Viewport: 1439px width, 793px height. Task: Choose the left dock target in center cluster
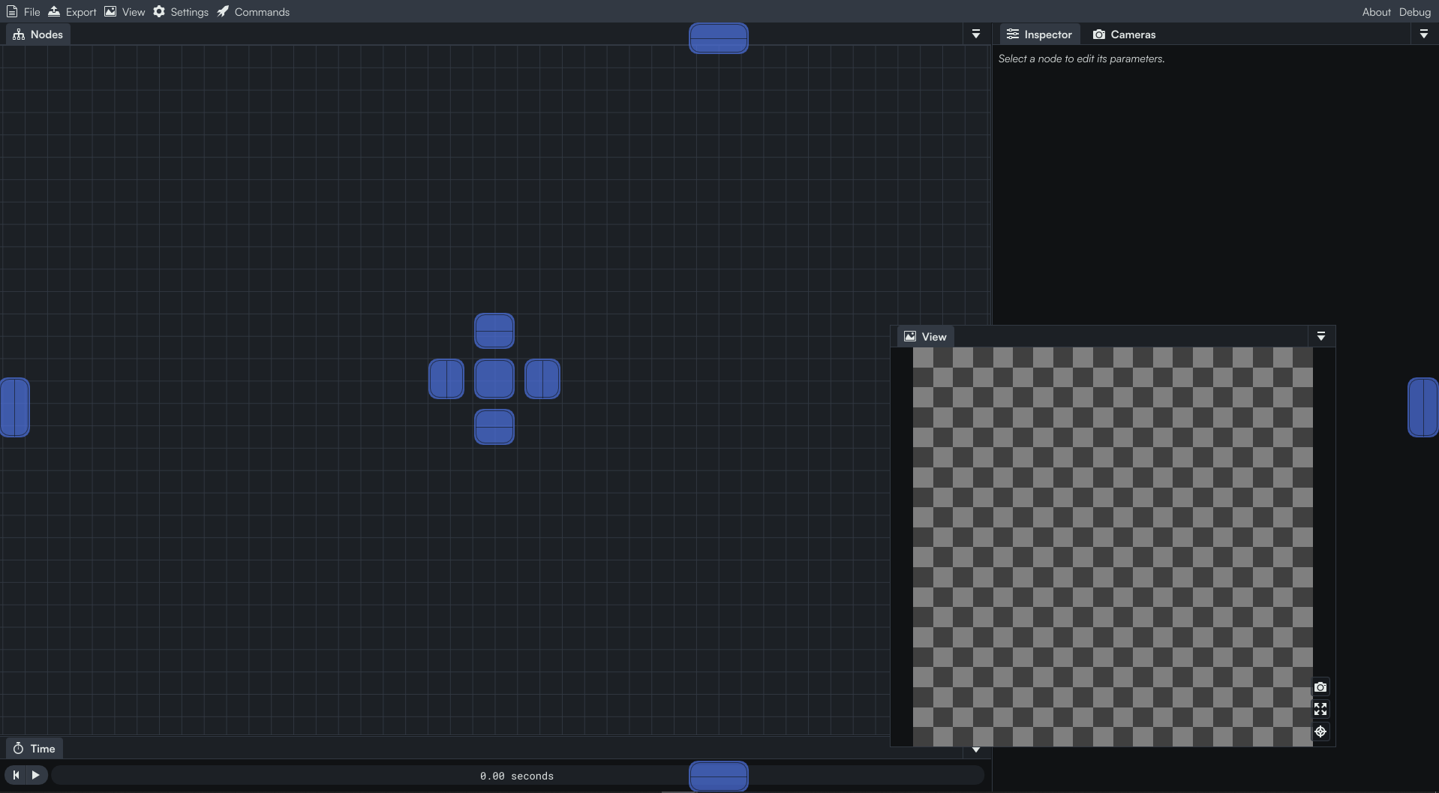point(446,379)
